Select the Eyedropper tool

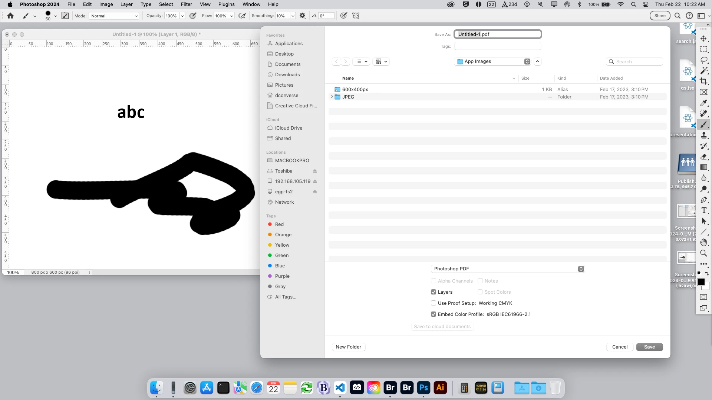703,103
